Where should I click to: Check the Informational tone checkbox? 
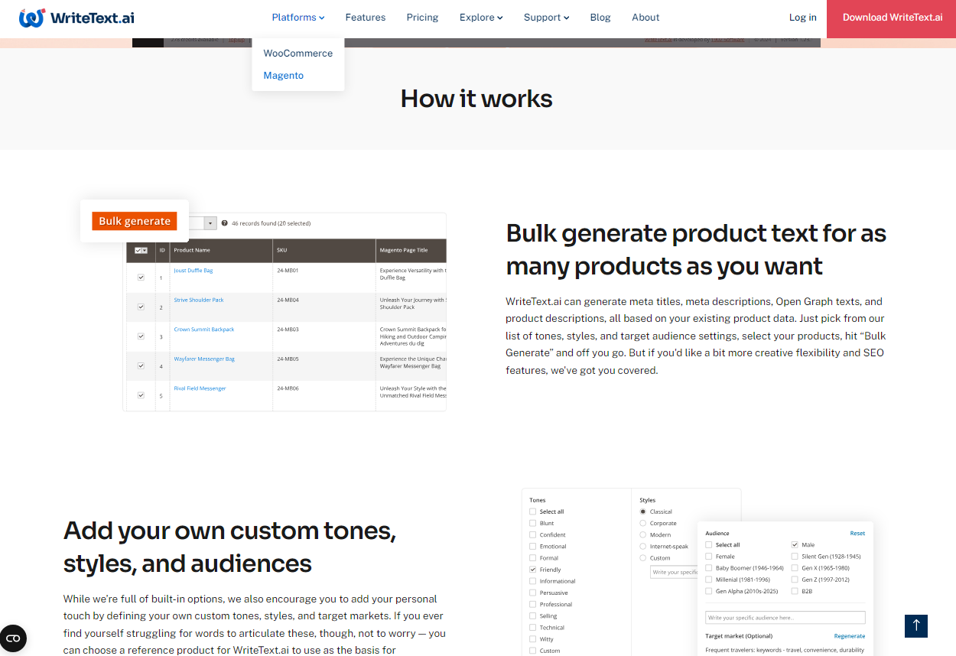pos(532,581)
